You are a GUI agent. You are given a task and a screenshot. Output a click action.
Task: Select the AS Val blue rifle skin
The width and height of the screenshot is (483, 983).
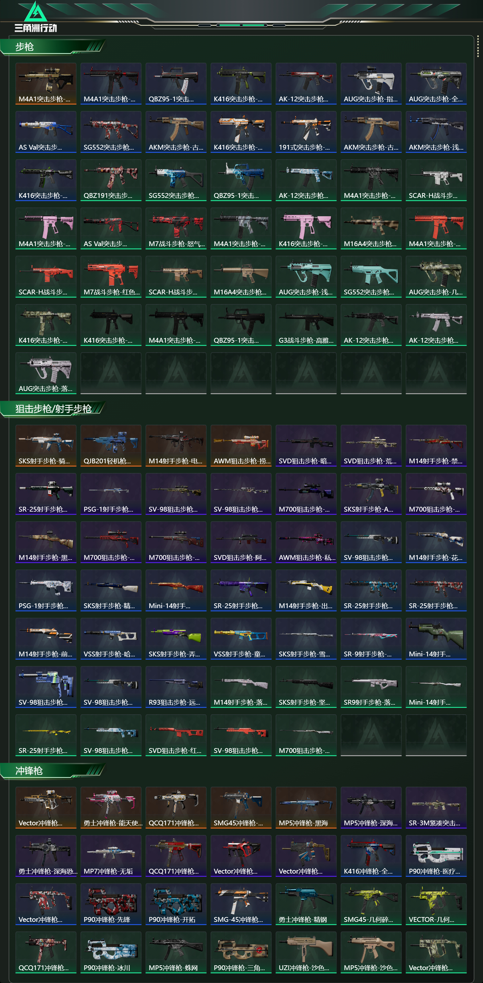click(x=46, y=132)
